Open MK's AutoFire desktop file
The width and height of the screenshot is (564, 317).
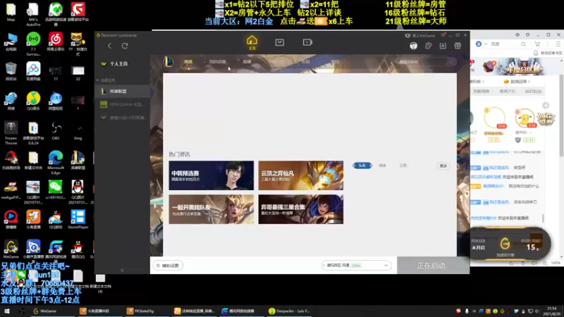[33, 14]
